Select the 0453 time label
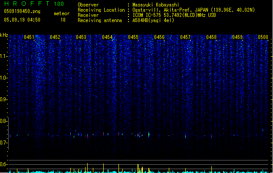The width and height of the screenshot is (273, 173). [81, 37]
